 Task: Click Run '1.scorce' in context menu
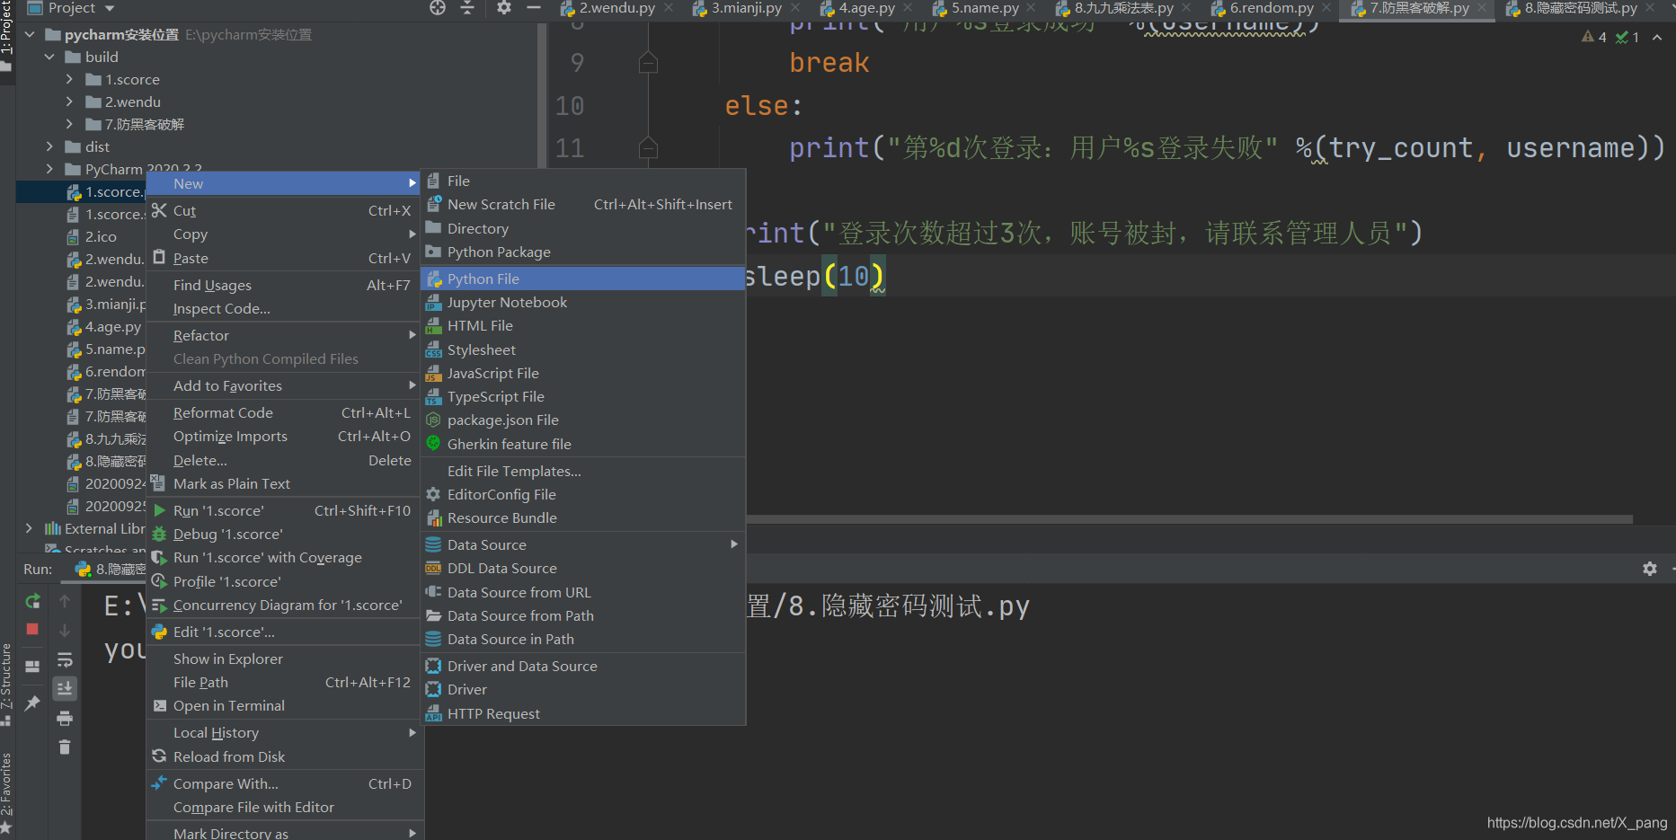tap(283, 510)
